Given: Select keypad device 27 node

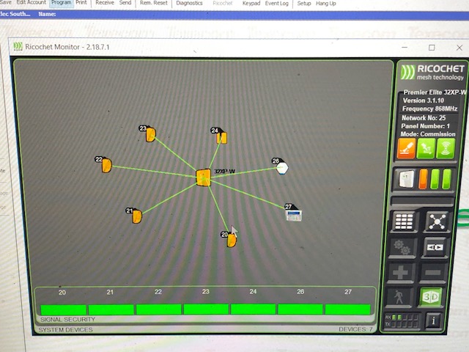Looking at the screenshot, I should pyautogui.click(x=293, y=215).
